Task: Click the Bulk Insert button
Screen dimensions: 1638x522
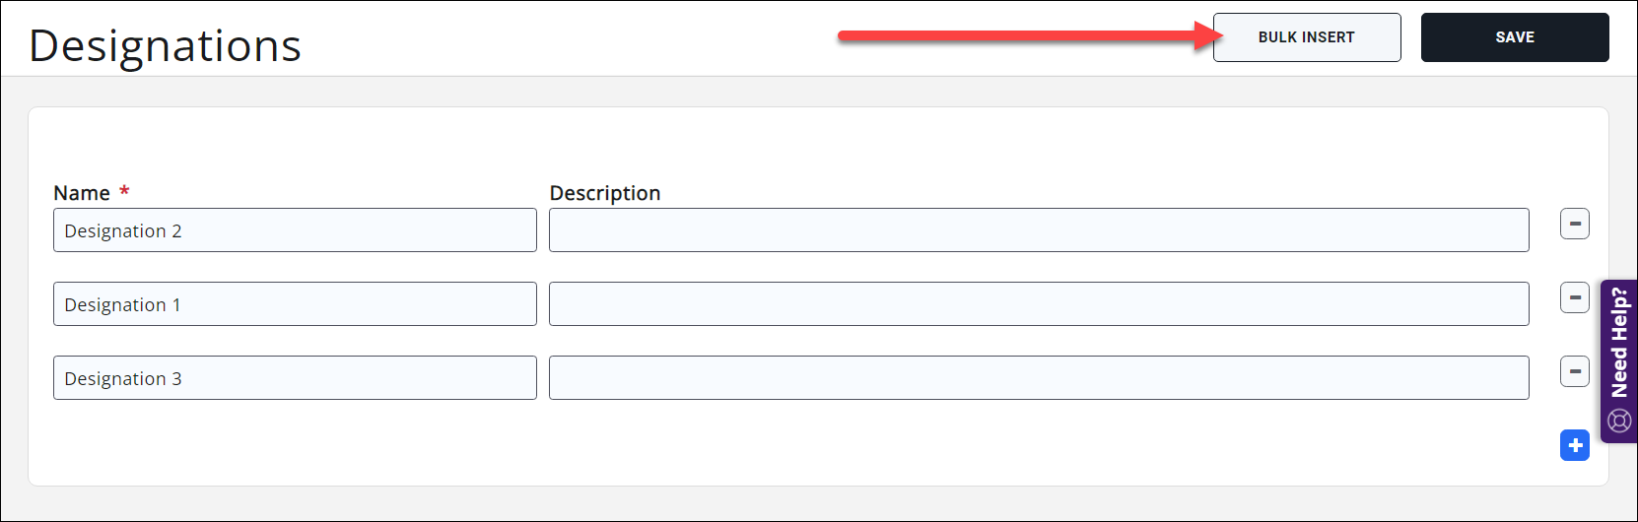Action: pos(1306,37)
